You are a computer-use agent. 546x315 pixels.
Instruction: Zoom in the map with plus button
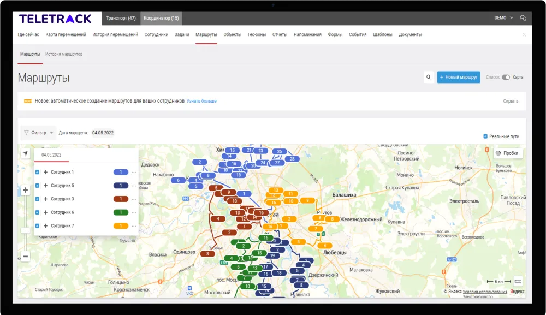click(25, 191)
